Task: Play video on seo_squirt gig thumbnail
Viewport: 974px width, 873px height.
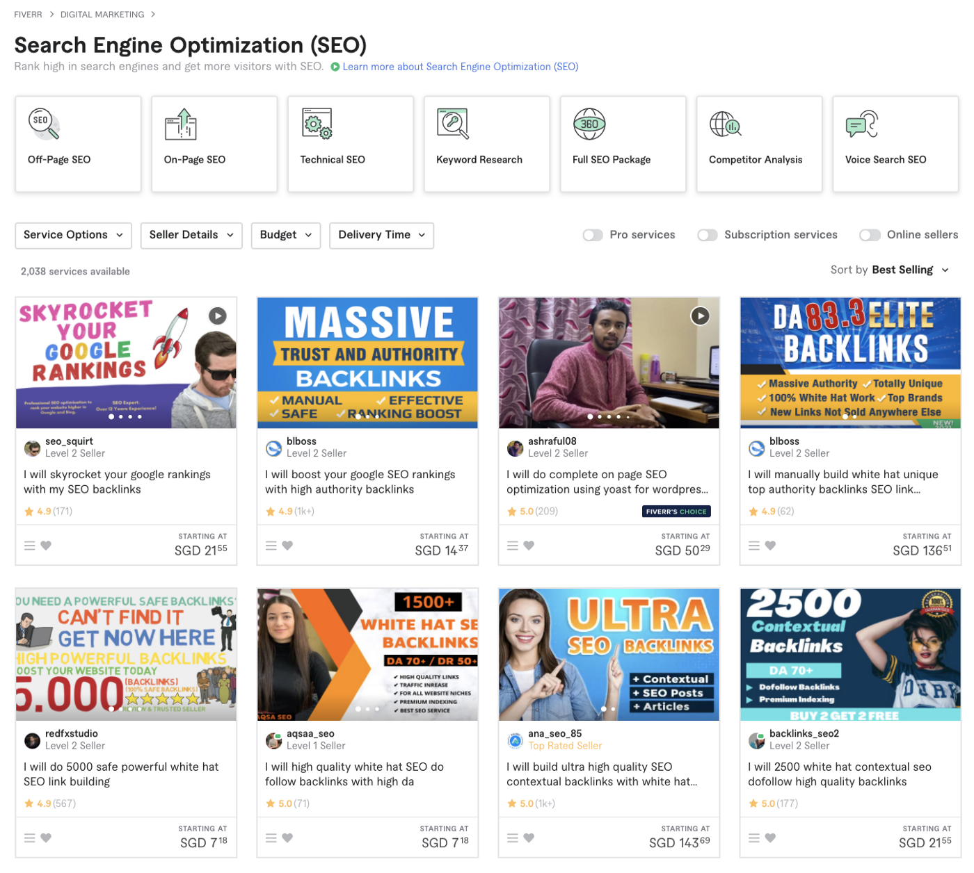Action: tap(218, 316)
